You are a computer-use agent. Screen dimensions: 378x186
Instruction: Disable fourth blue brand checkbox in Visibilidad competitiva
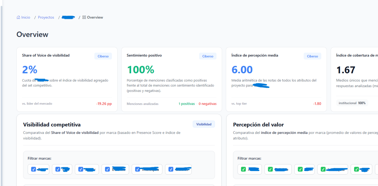[107, 169]
